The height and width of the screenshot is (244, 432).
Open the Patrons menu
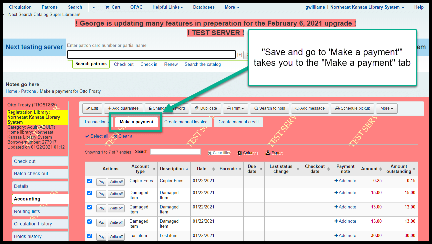[x=50, y=7]
